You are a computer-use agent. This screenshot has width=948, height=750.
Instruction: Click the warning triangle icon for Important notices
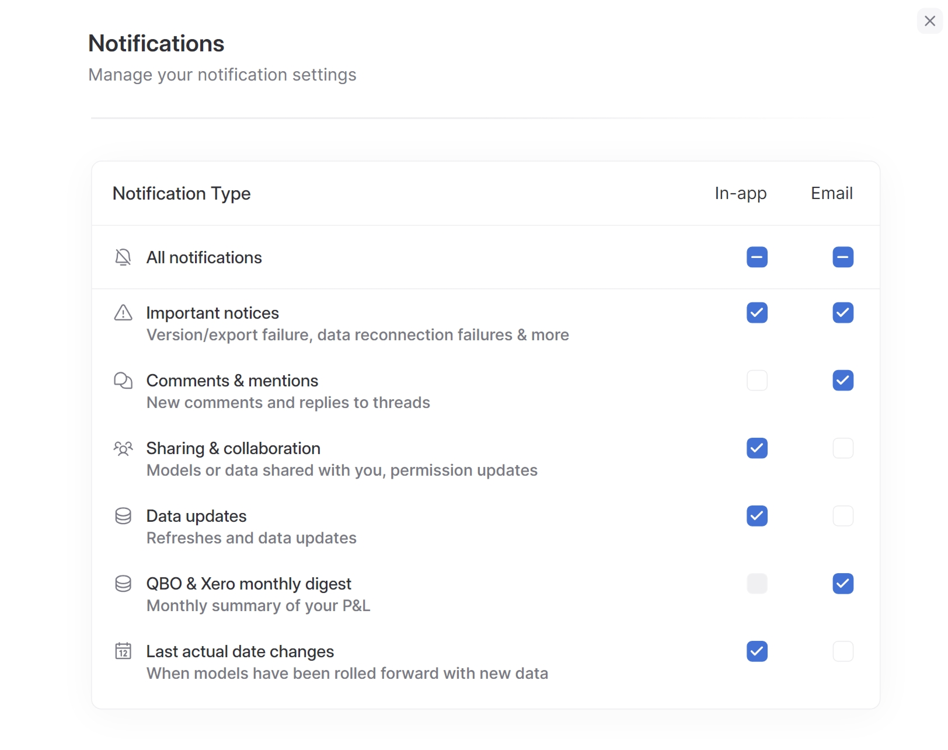click(x=123, y=313)
